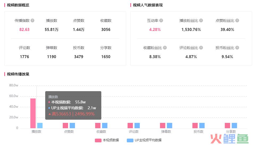This screenshot has width=255, height=145.
Task: Click 视频传播效果 section heading
Action: (x=18, y=74)
